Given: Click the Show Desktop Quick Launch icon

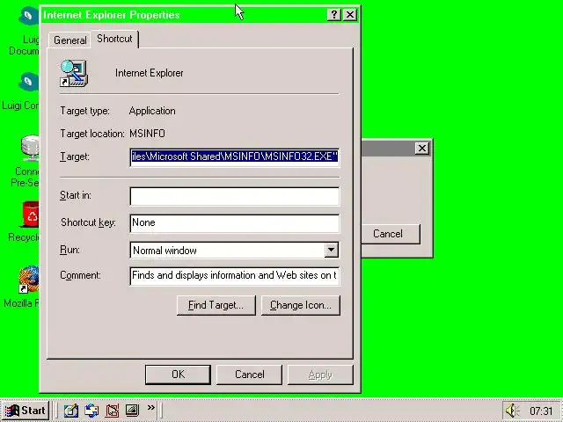Looking at the screenshot, I should (132, 411).
